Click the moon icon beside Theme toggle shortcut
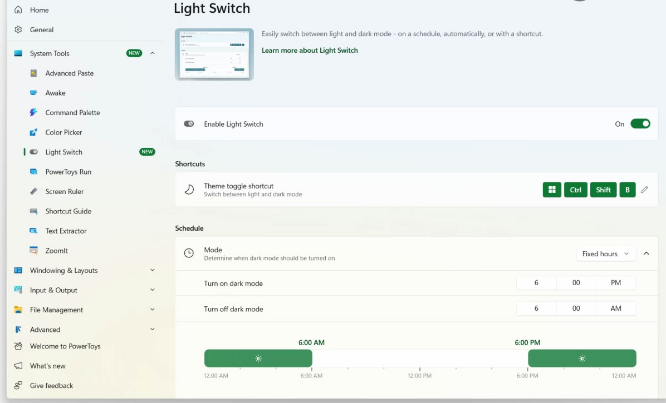Viewport: 666px width, 403px height. [189, 190]
